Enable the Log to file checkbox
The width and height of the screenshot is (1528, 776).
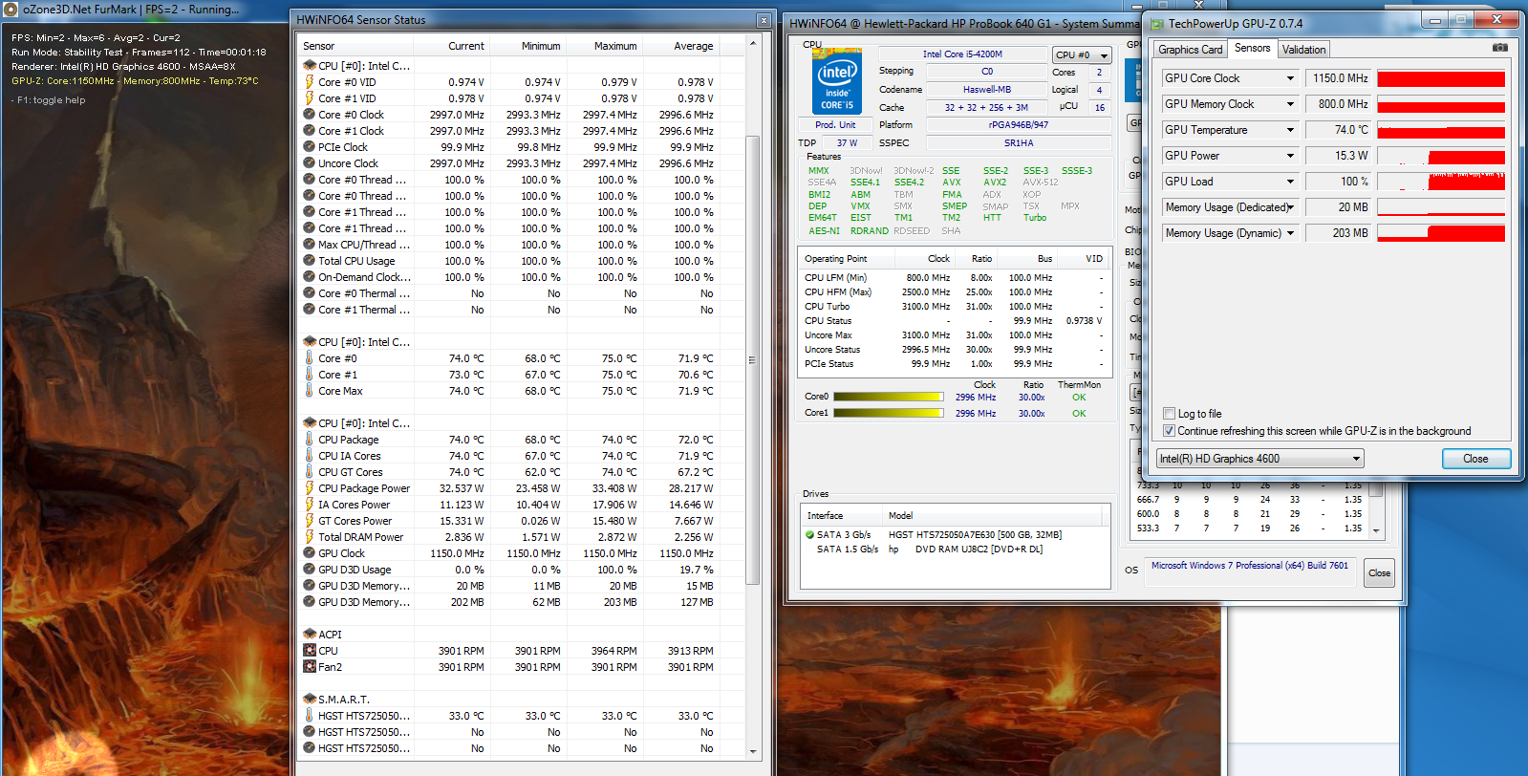click(1169, 414)
